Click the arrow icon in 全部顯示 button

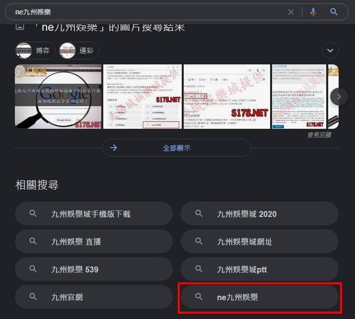coord(114,148)
